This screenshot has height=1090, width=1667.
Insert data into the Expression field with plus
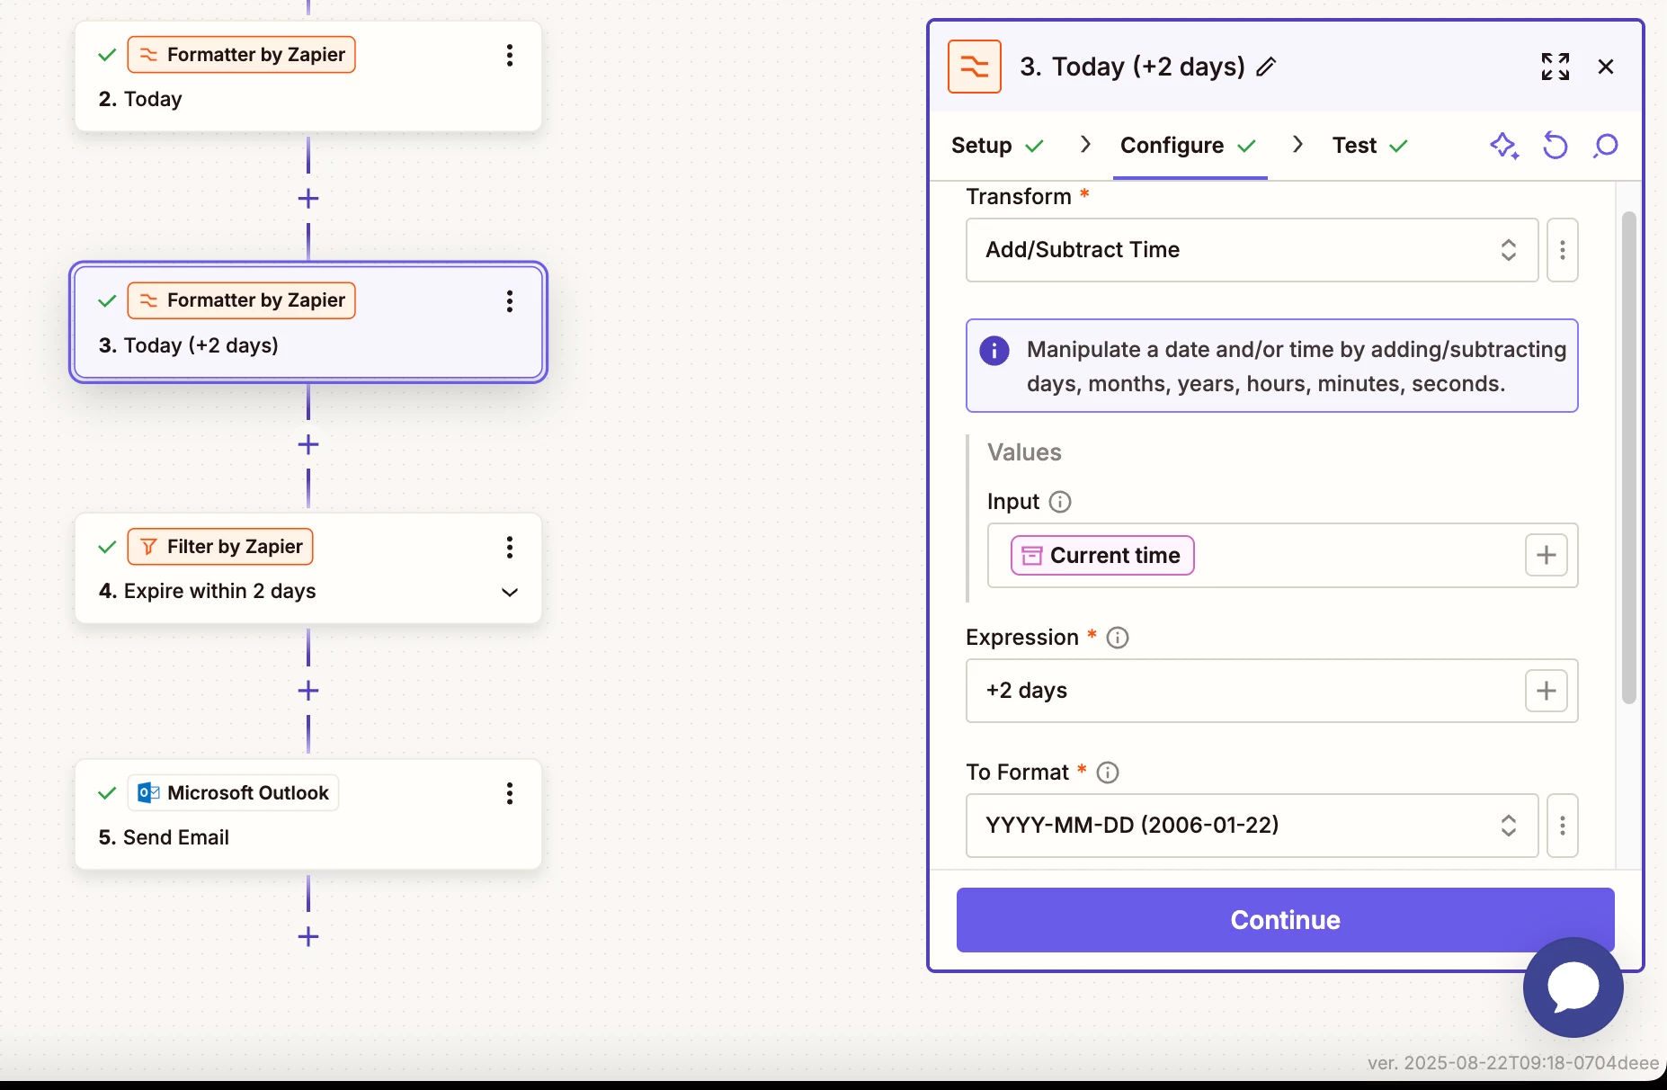(1547, 691)
